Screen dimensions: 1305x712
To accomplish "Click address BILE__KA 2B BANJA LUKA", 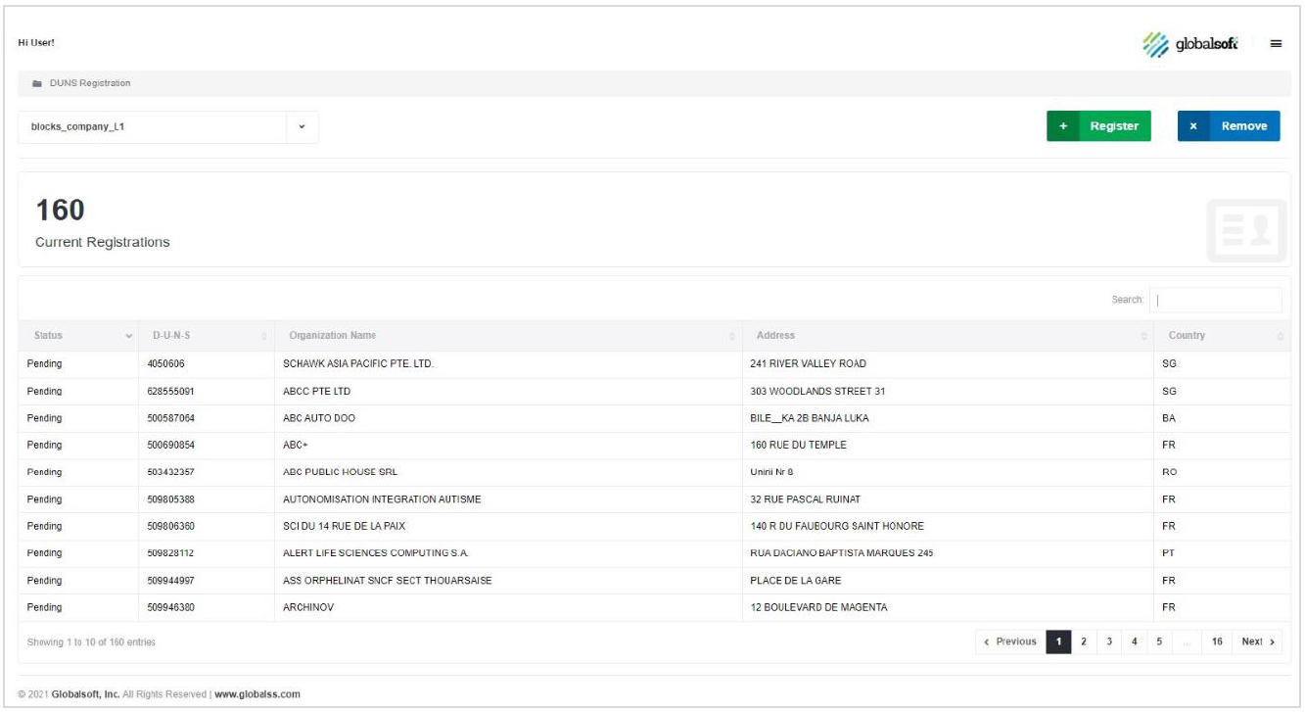I will tap(809, 418).
